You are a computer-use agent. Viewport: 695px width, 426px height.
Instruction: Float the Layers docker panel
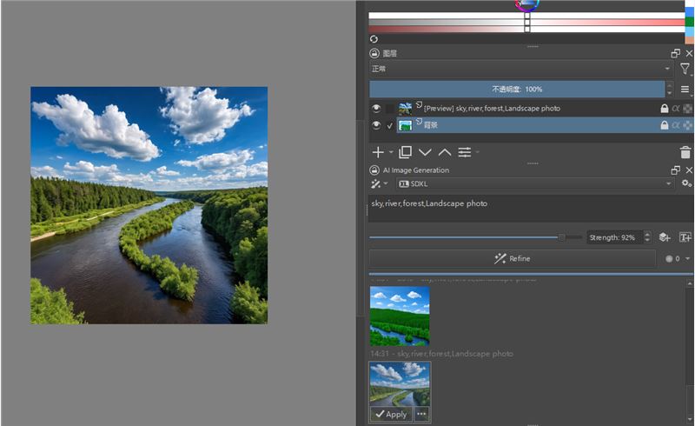(x=676, y=53)
